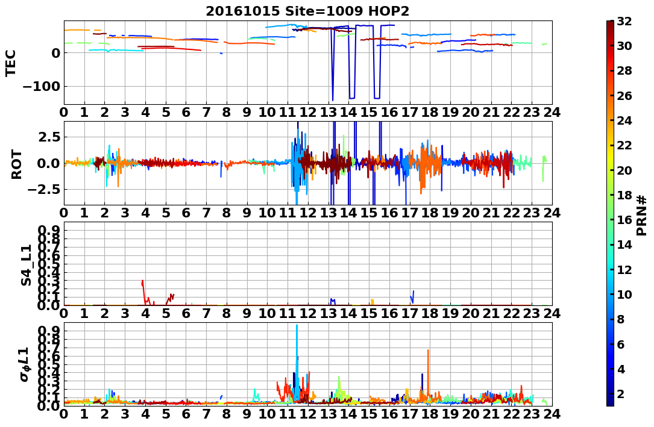Click the PRN# colorbar label
654x427 pixels.
[x=641, y=214]
